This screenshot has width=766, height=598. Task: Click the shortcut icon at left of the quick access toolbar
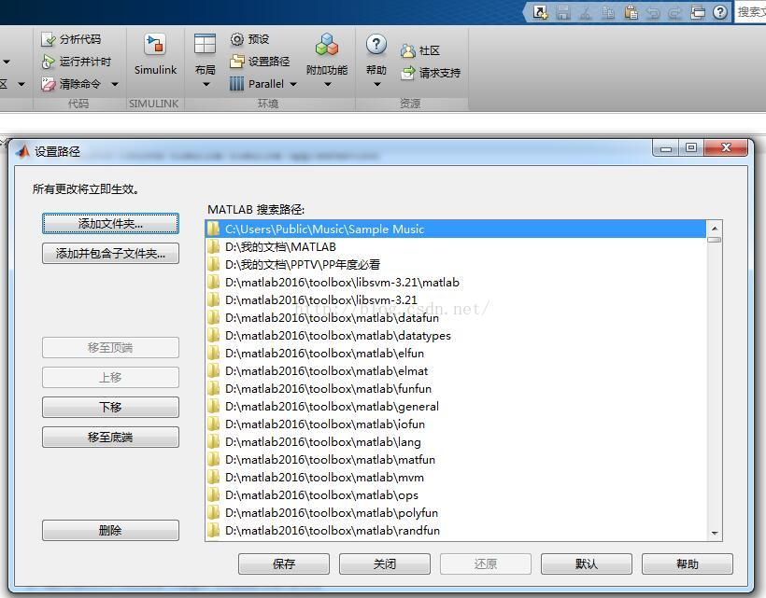[x=540, y=12]
